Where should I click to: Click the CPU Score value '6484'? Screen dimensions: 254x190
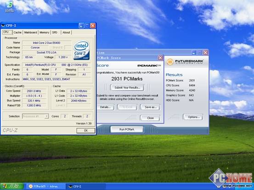click(192, 85)
